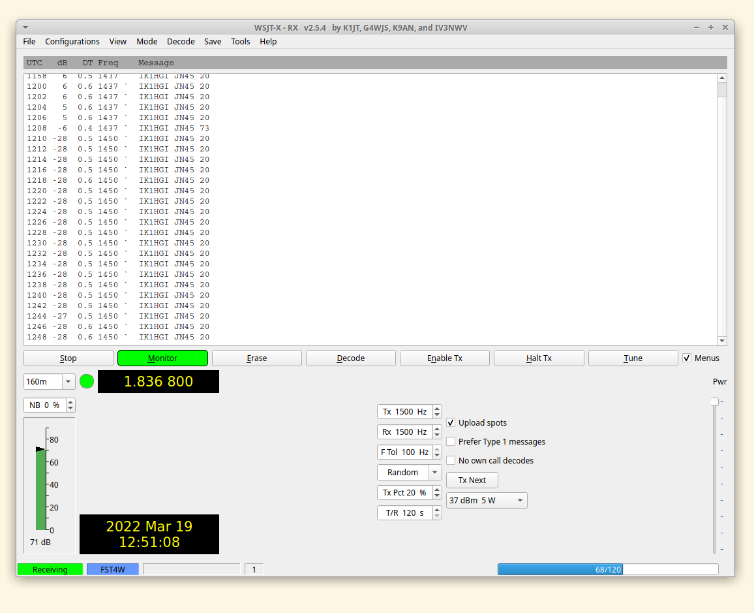Adjust the Pwr slider handle
Image resolution: width=754 pixels, height=613 pixels.
tap(715, 401)
